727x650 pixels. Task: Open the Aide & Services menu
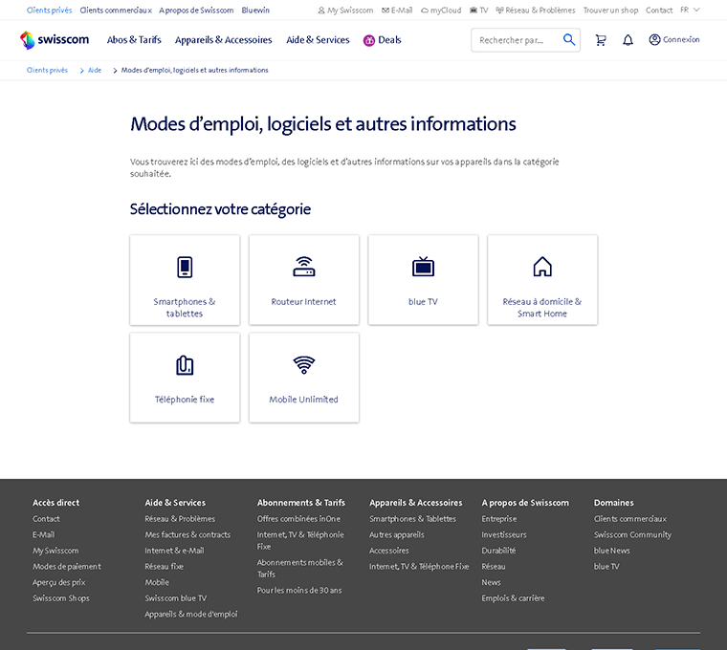coord(318,40)
